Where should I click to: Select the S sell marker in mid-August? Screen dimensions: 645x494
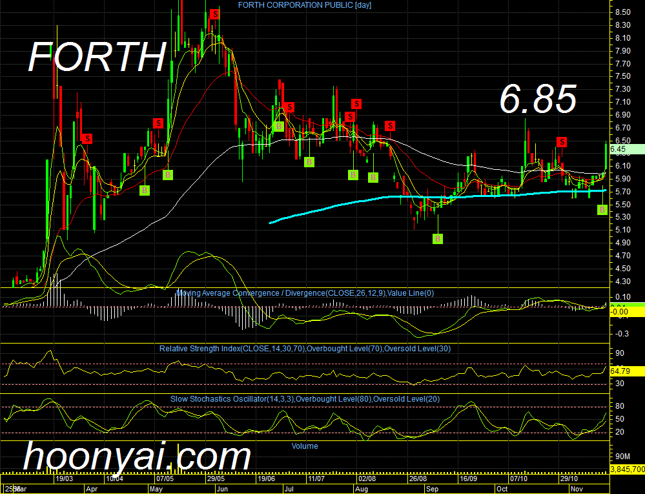[390, 125]
